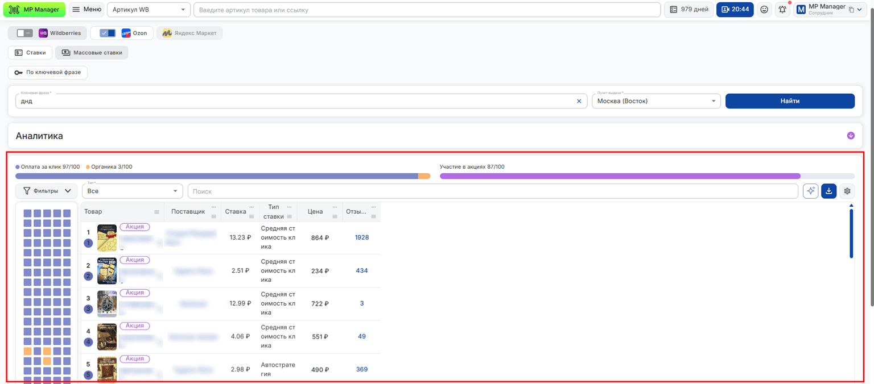Viewport: 874px width, 384px height.
Task: Open the Товар column menu icon
Action: click(x=156, y=212)
